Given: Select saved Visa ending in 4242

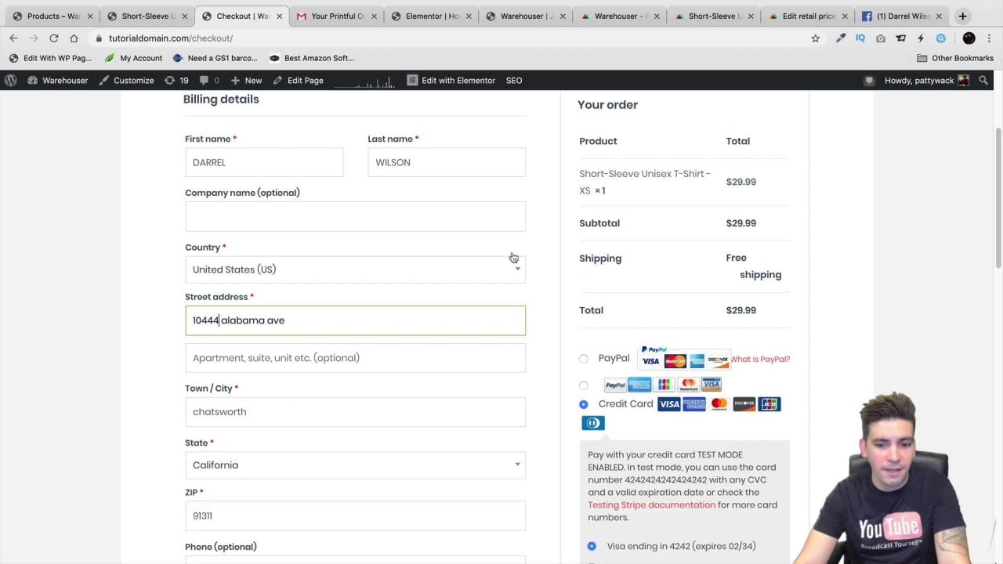Looking at the screenshot, I should (592, 546).
